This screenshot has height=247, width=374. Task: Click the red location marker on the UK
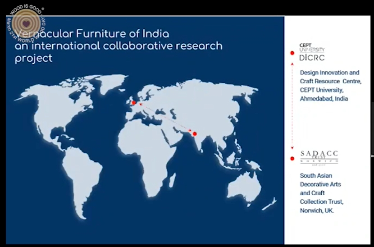[133, 103]
